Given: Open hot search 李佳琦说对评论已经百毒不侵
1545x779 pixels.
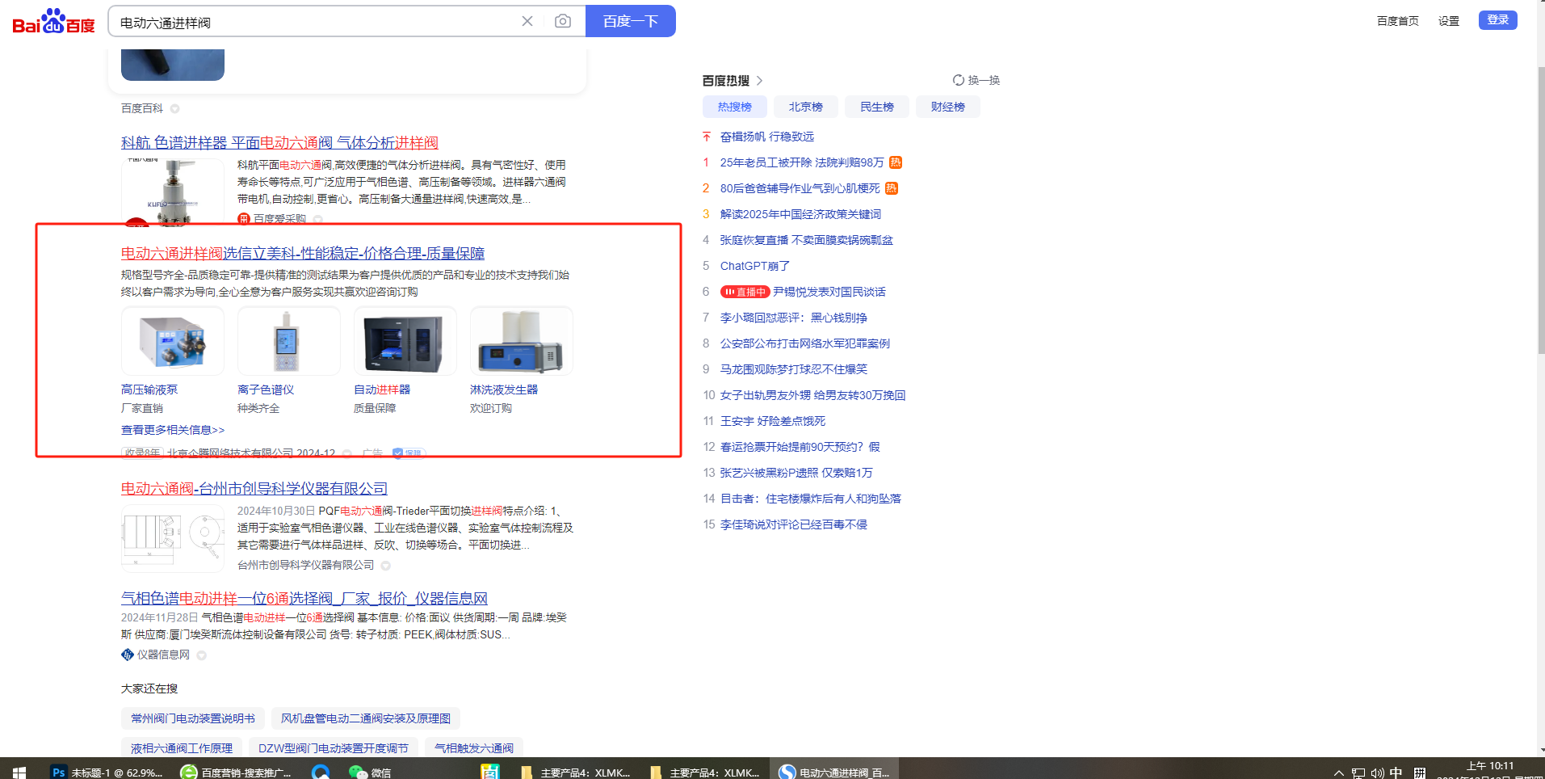Looking at the screenshot, I should [794, 524].
